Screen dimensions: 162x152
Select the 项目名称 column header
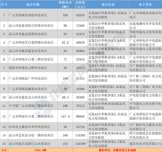[x=33, y=5]
